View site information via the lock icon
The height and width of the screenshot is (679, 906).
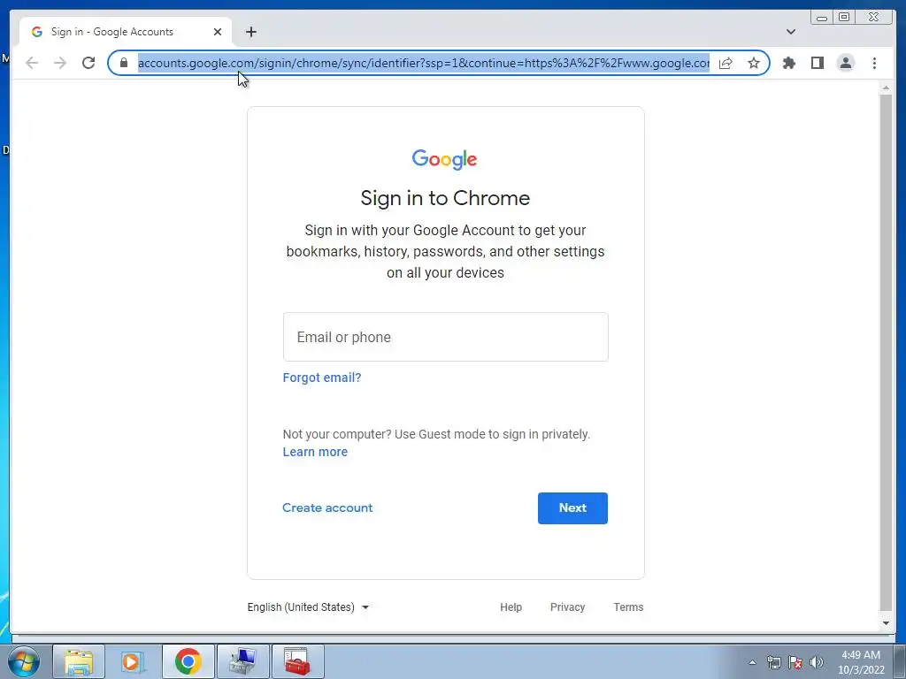[x=124, y=63]
